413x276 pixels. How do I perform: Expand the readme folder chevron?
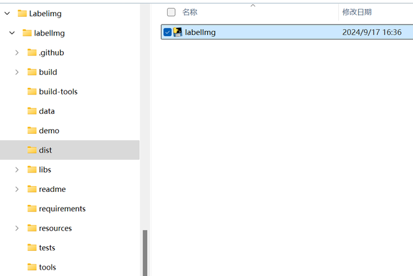17,189
